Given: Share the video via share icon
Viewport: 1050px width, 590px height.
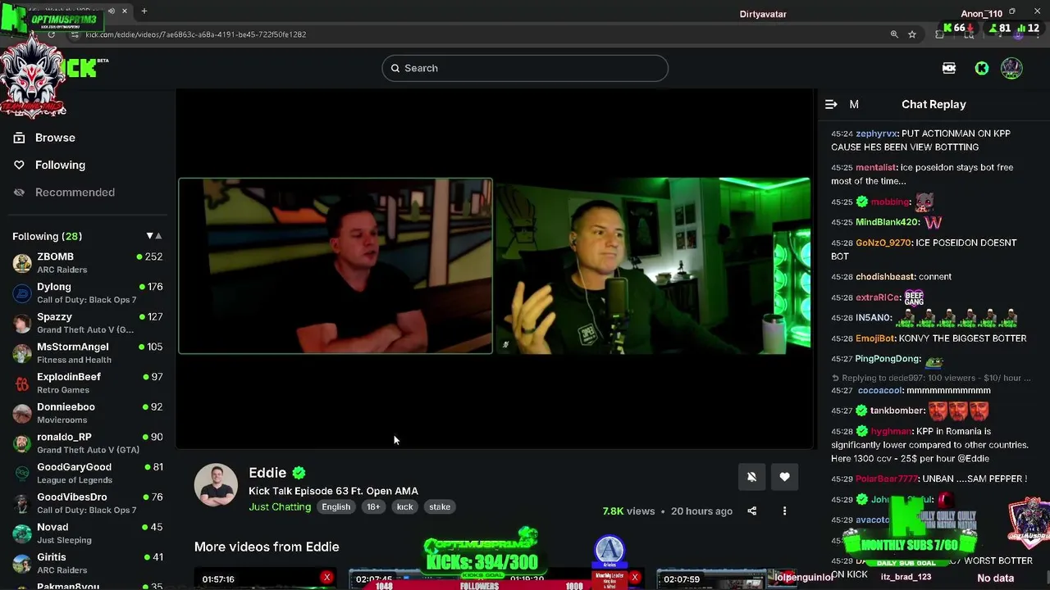Looking at the screenshot, I should (751, 511).
